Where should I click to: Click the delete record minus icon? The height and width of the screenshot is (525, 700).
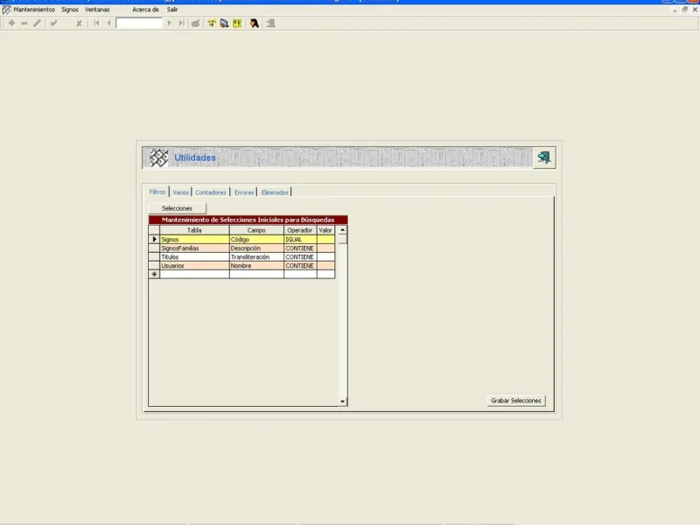pyautogui.click(x=24, y=24)
